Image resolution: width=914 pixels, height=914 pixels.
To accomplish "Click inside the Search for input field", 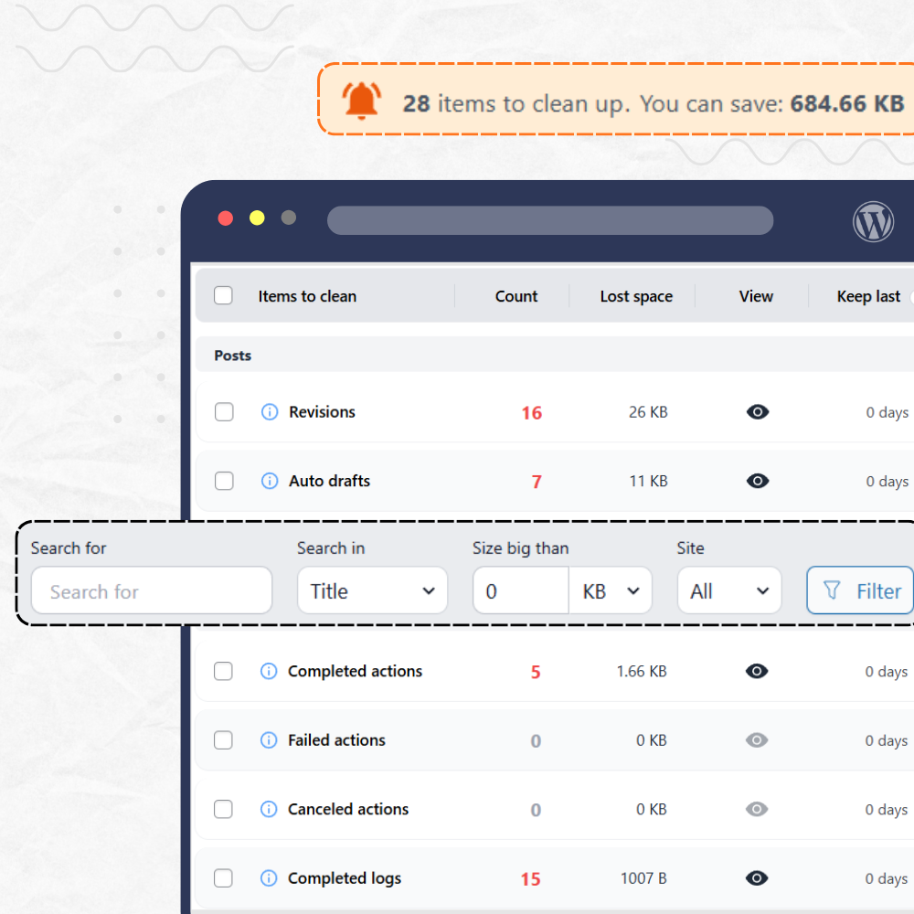I will pyautogui.click(x=152, y=591).
